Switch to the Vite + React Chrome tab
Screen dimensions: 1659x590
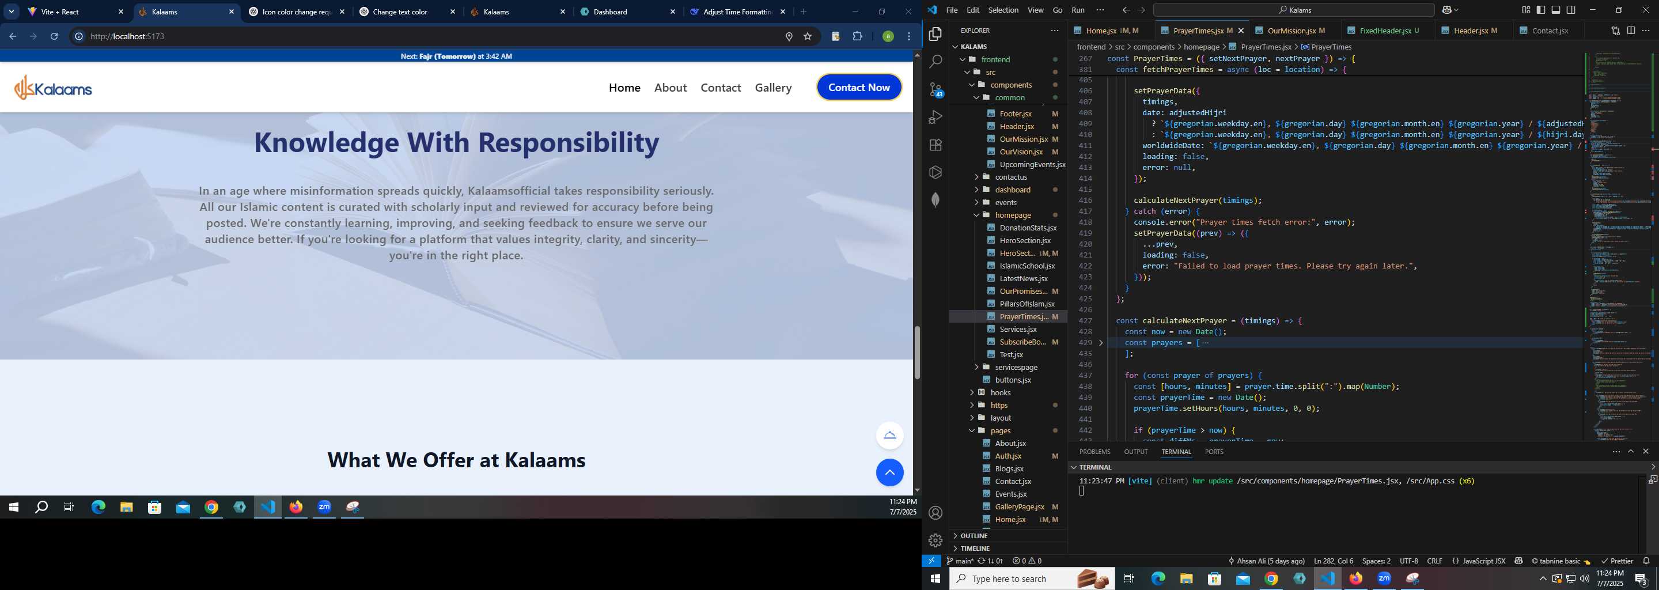75,12
